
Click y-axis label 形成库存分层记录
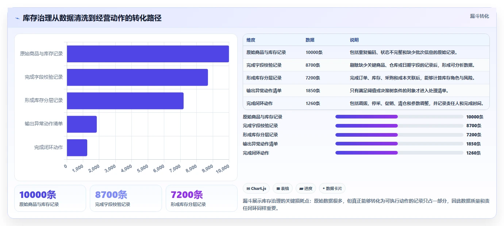(44, 101)
